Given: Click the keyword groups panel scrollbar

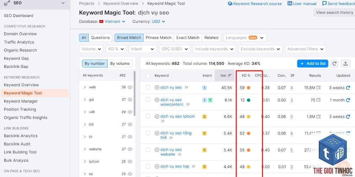Looking at the screenshot, I should (x=135, y=93).
